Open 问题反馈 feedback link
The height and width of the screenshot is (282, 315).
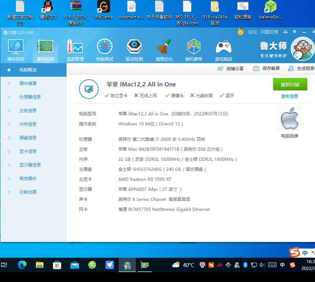pyautogui.click(x=269, y=32)
